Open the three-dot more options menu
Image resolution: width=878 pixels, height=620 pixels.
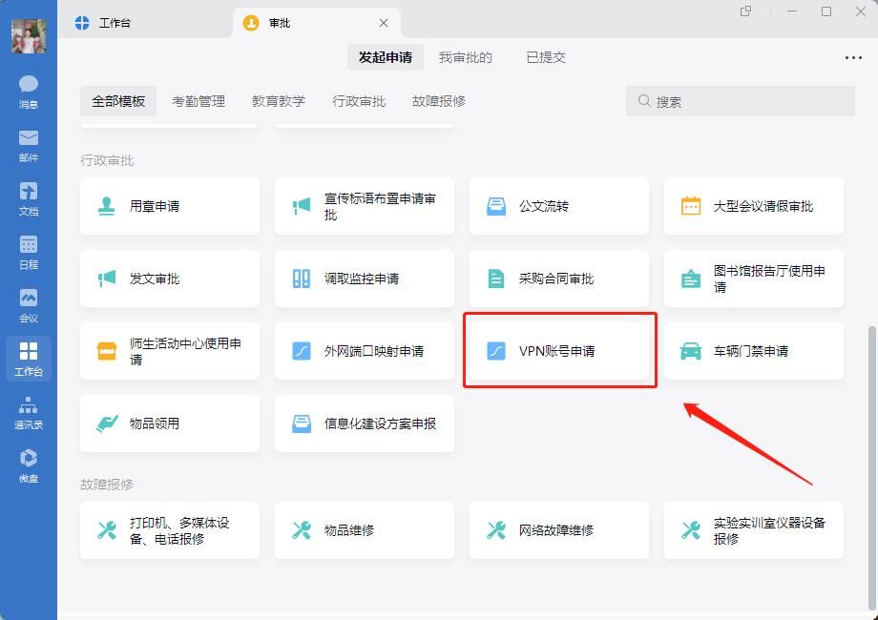[x=853, y=57]
